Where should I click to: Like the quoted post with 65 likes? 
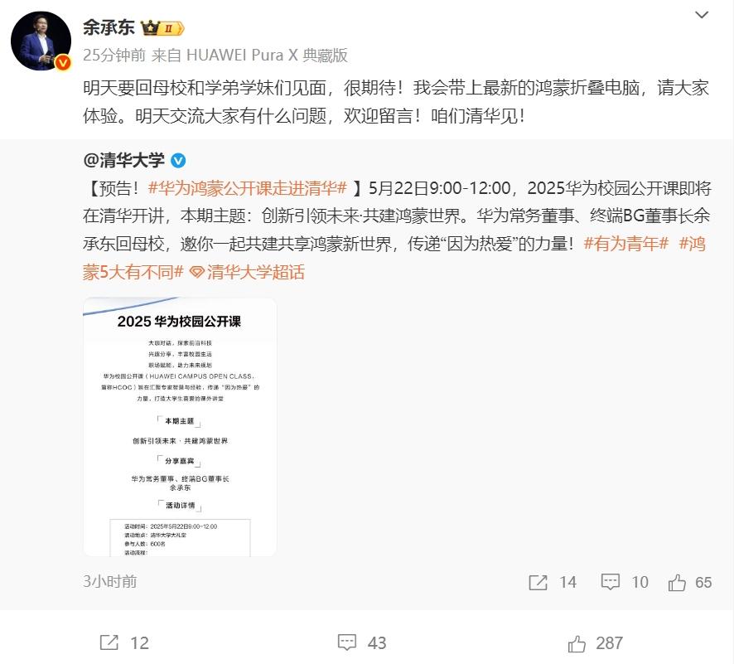click(x=690, y=582)
